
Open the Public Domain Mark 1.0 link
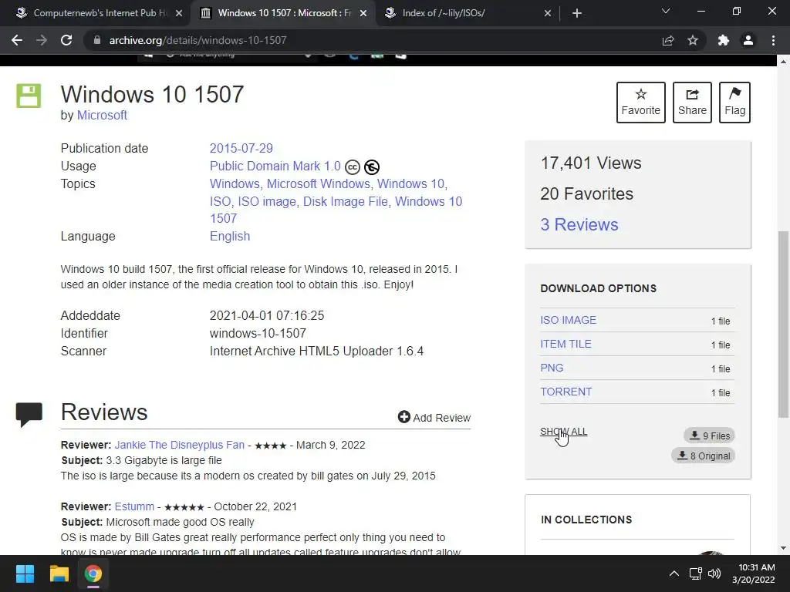coord(275,166)
